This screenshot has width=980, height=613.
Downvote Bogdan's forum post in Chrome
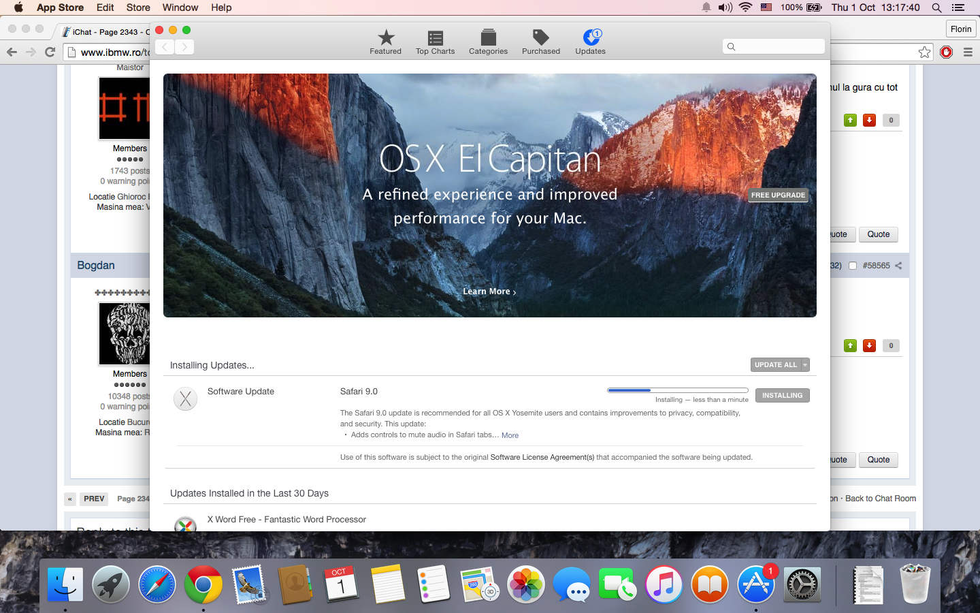click(x=869, y=345)
